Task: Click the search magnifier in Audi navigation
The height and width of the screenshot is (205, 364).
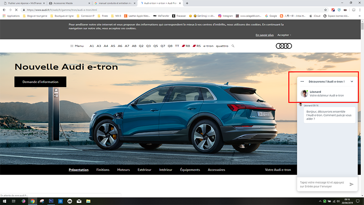Action: [x=233, y=46]
